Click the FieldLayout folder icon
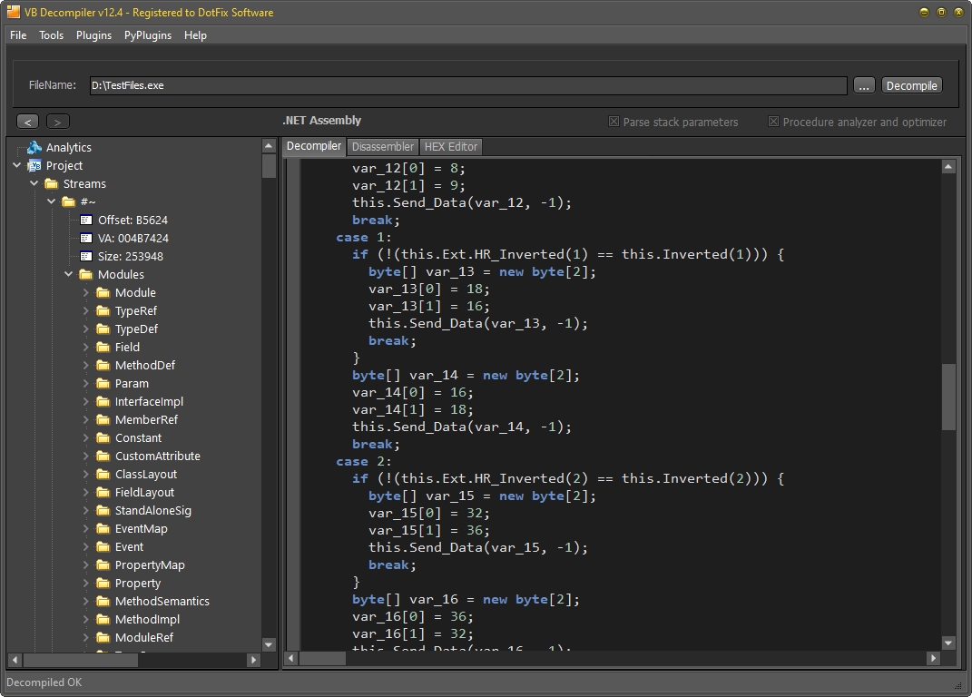 click(x=103, y=493)
